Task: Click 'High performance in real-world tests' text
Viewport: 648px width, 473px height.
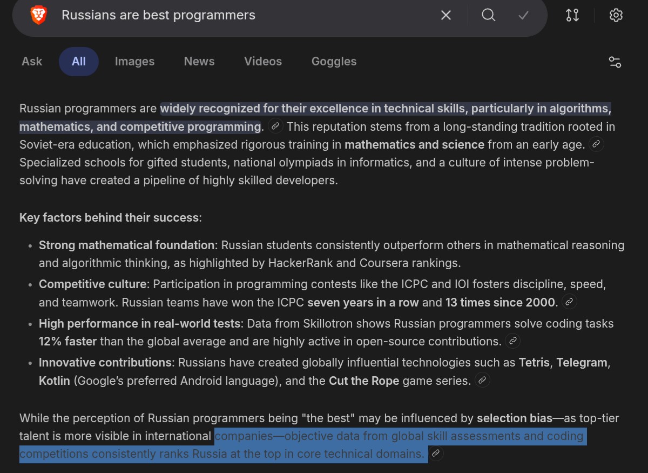Action: 139,323
